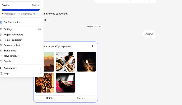Click the copy message icon
Image resolution: width=182 pixels, height=105 pixels.
[x=50, y=20]
